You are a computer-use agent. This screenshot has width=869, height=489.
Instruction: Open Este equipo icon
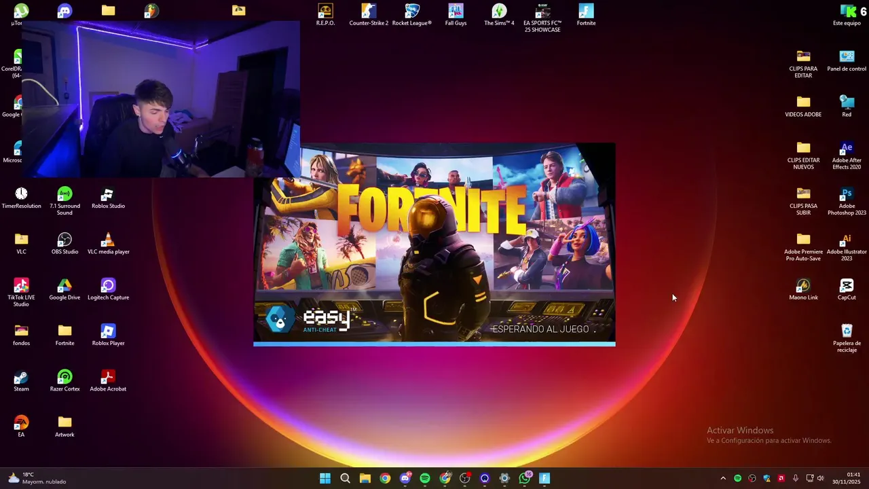(847, 14)
